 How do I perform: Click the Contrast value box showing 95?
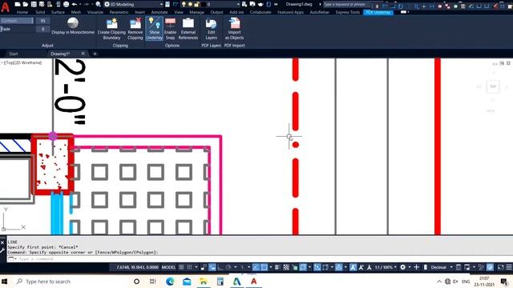pos(42,21)
